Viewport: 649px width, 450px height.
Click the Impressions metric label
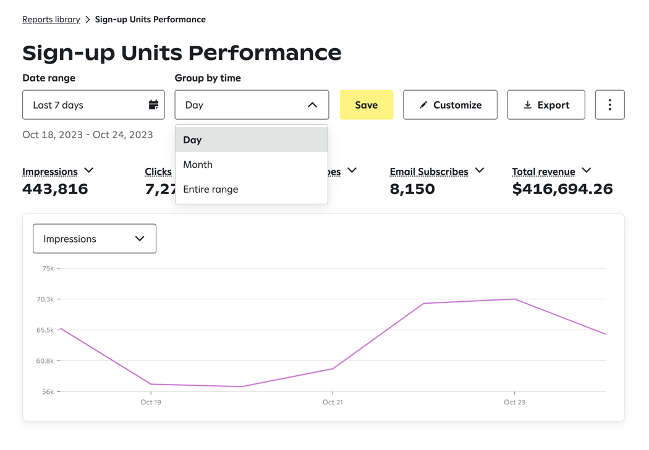[50, 172]
